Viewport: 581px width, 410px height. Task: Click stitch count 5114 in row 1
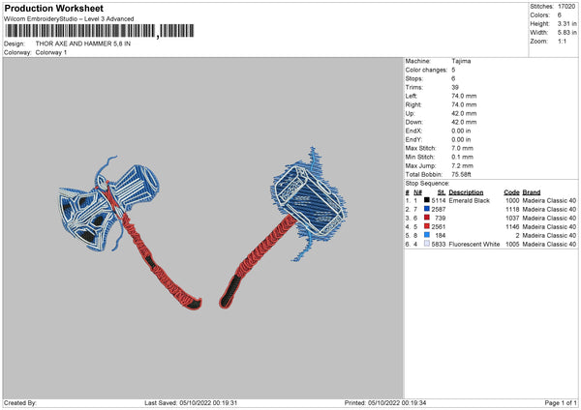pyautogui.click(x=439, y=201)
